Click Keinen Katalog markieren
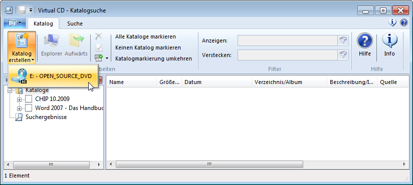 (x=148, y=47)
